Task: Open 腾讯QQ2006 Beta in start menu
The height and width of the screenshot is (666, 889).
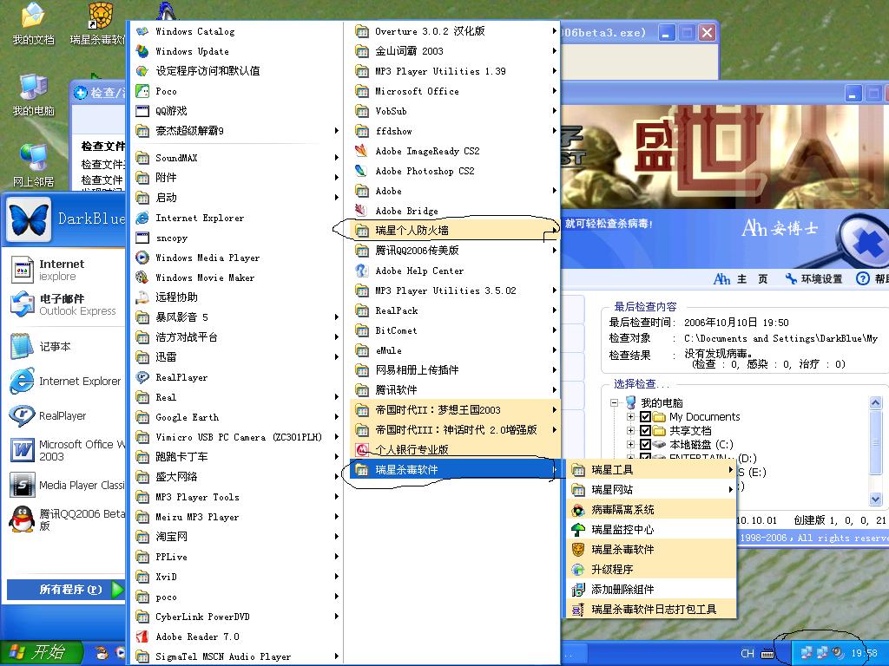Action: (66, 519)
